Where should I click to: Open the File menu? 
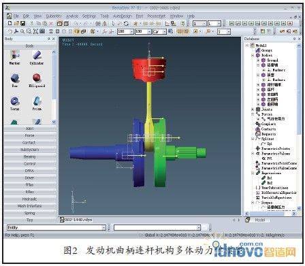(x=16, y=16)
